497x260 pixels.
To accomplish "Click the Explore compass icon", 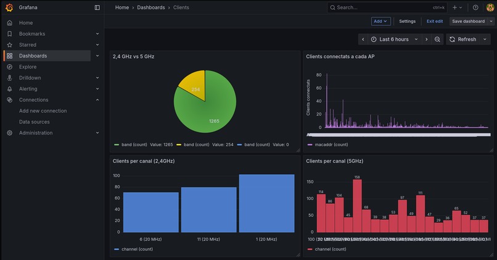I will pyautogui.click(x=10, y=67).
